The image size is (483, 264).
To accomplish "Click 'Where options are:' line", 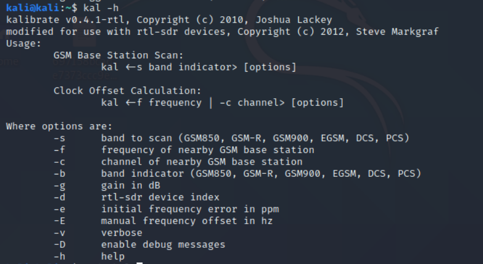I will [x=59, y=126].
